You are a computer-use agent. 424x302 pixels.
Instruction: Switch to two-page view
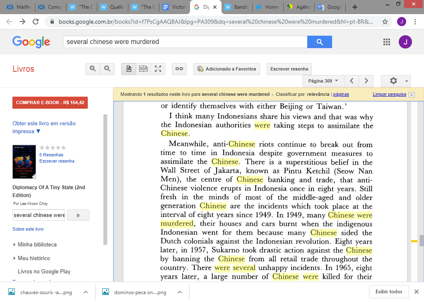point(143,69)
